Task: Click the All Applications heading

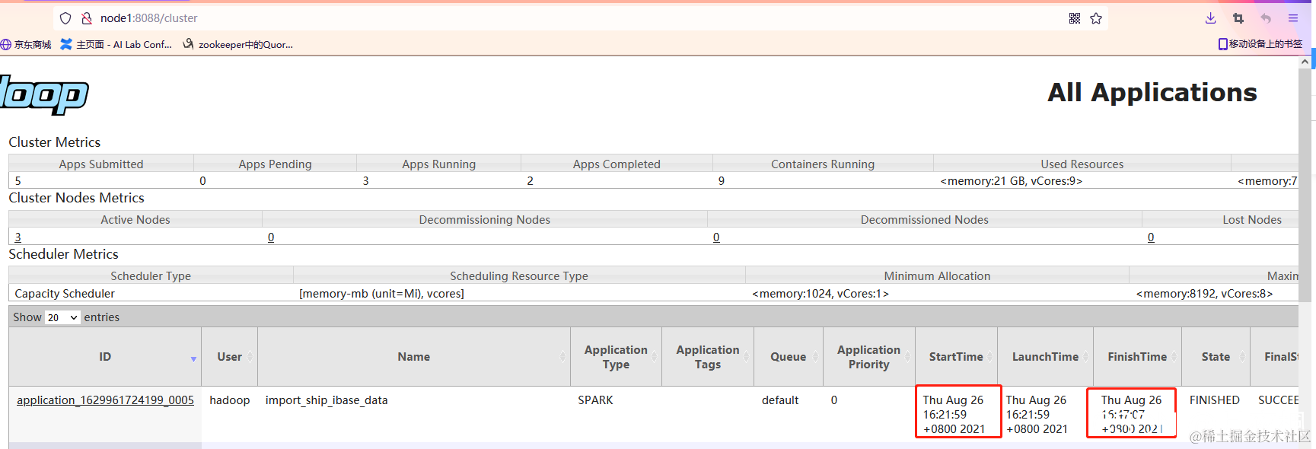Action: click(x=1152, y=93)
